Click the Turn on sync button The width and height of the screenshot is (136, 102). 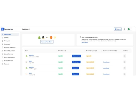(76, 56)
